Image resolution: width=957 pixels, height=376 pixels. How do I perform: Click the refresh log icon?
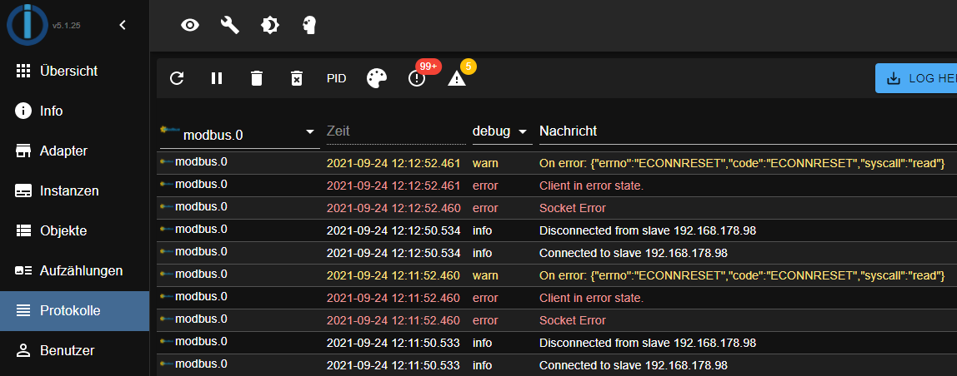[x=177, y=78]
